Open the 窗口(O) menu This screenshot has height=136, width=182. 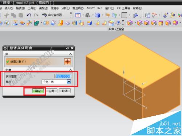110,8
